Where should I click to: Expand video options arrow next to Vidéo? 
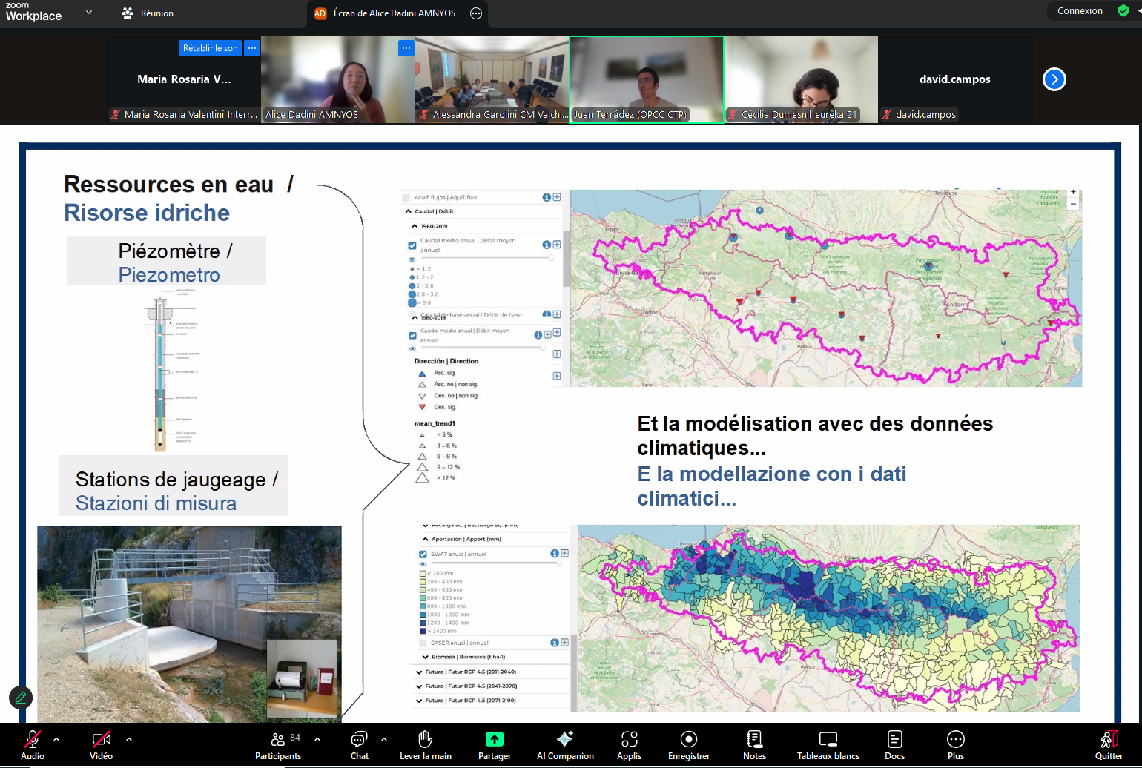tap(129, 739)
